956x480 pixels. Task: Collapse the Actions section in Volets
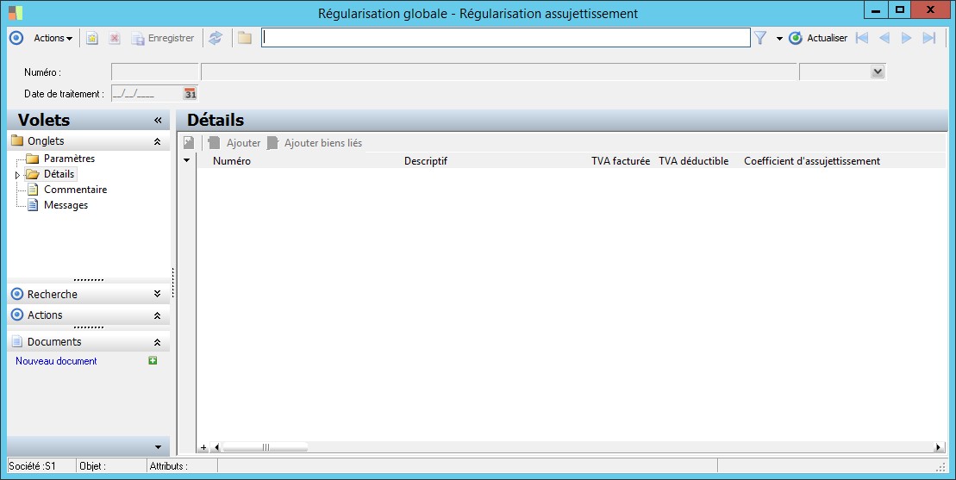[157, 315]
